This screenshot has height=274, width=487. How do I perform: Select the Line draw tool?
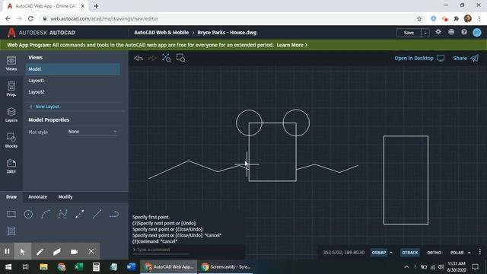(x=97, y=214)
